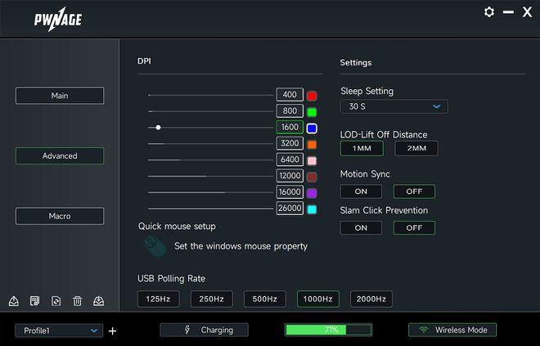The image size is (540, 346).
Task: Click the cyan color swatch for 26000 DPI
Action: (x=312, y=209)
